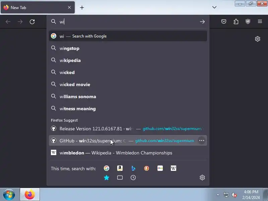This screenshot has width=268, height=201.
Task: Open the taskbar clock showing 4:06 PM
Action: (x=251, y=195)
